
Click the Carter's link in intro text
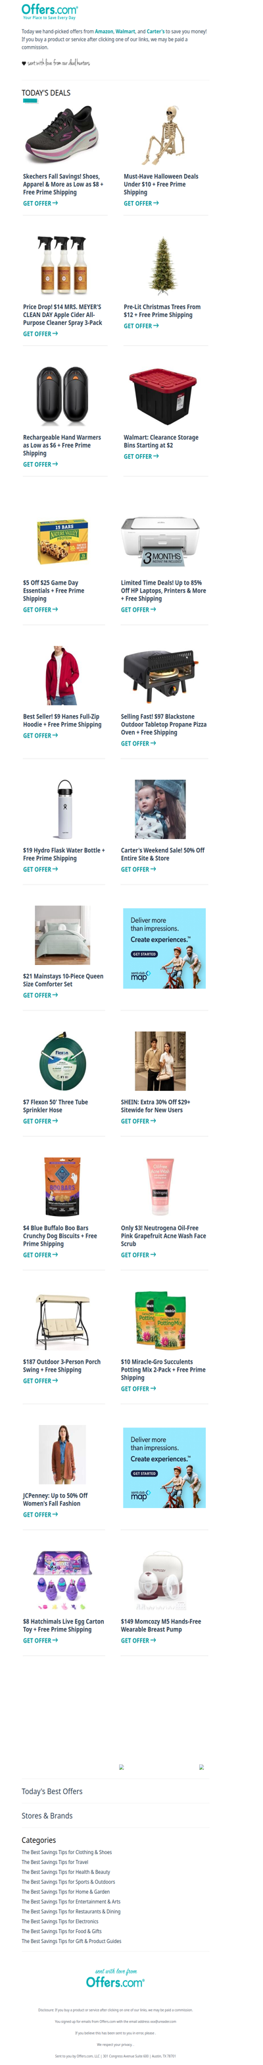click(x=156, y=31)
